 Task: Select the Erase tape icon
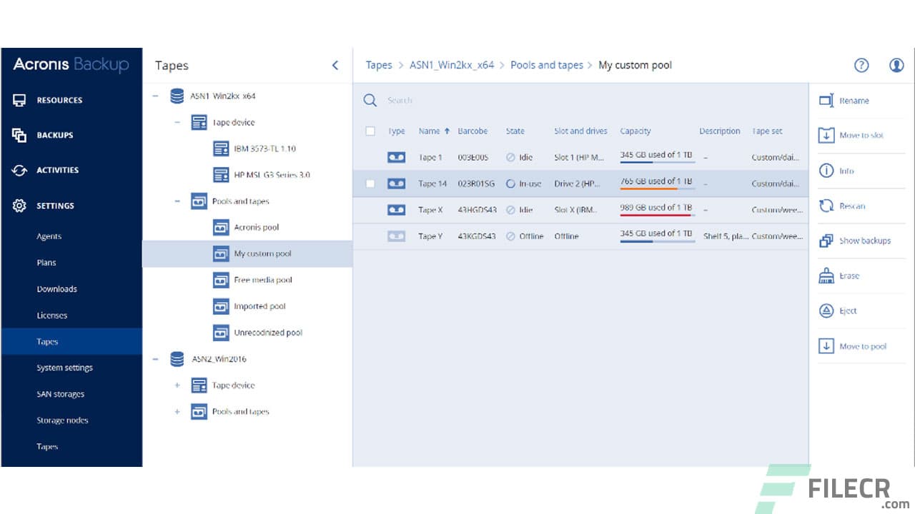(x=825, y=276)
